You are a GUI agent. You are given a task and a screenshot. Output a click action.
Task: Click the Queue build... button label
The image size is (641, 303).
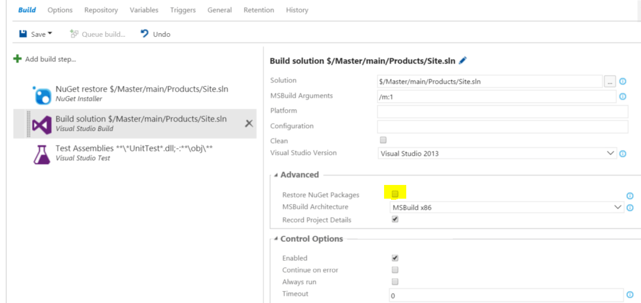103,34
